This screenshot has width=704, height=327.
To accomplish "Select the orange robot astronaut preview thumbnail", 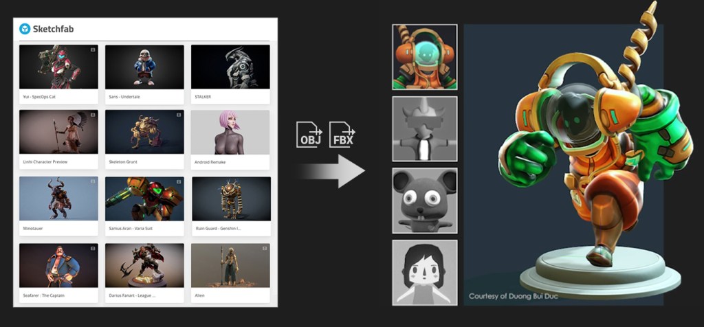I will [x=425, y=57].
